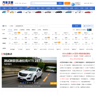
Task: Open the 二手车 item in the blue navigation bar
Action: coord(66,8)
